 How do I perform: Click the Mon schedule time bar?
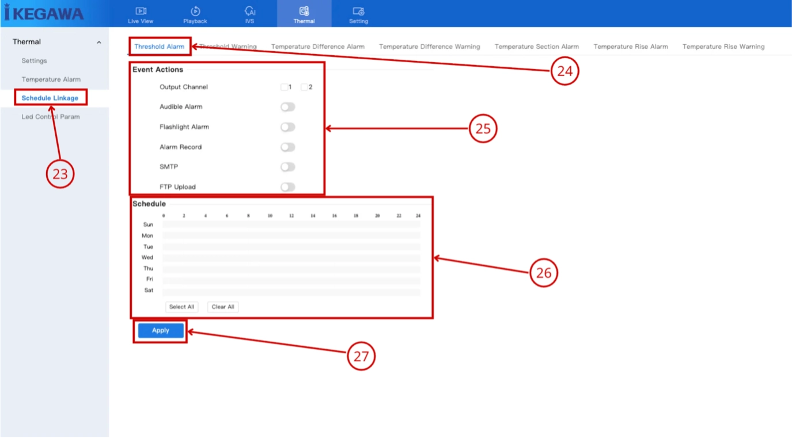(291, 236)
